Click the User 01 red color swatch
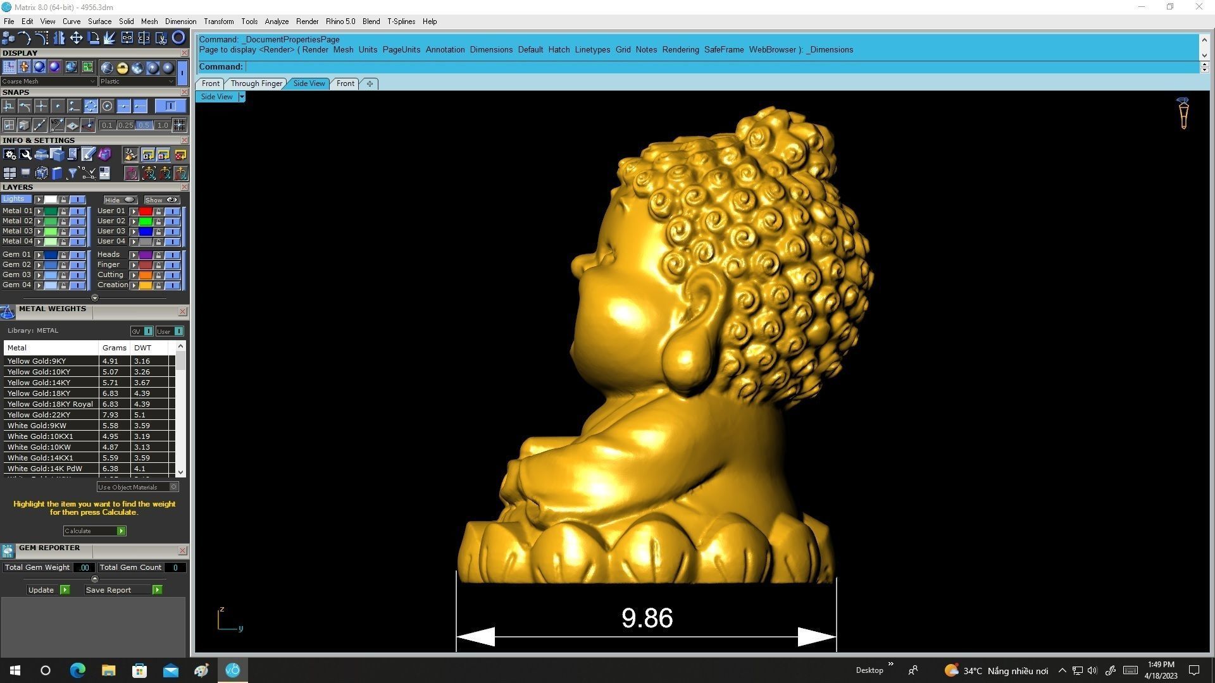The height and width of the screenshot is (683, 1215). click(x=146, y=211)
